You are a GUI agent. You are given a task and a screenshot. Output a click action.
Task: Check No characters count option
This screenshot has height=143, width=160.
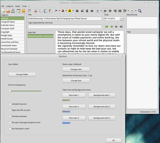(10, 129)
